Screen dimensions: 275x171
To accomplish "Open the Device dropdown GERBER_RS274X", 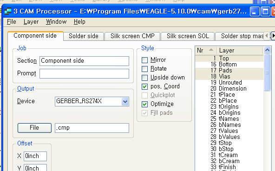I will [x=92, y=101].
